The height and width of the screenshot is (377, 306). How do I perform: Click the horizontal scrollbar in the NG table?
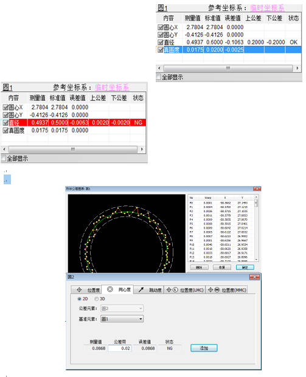click(73, 150)
